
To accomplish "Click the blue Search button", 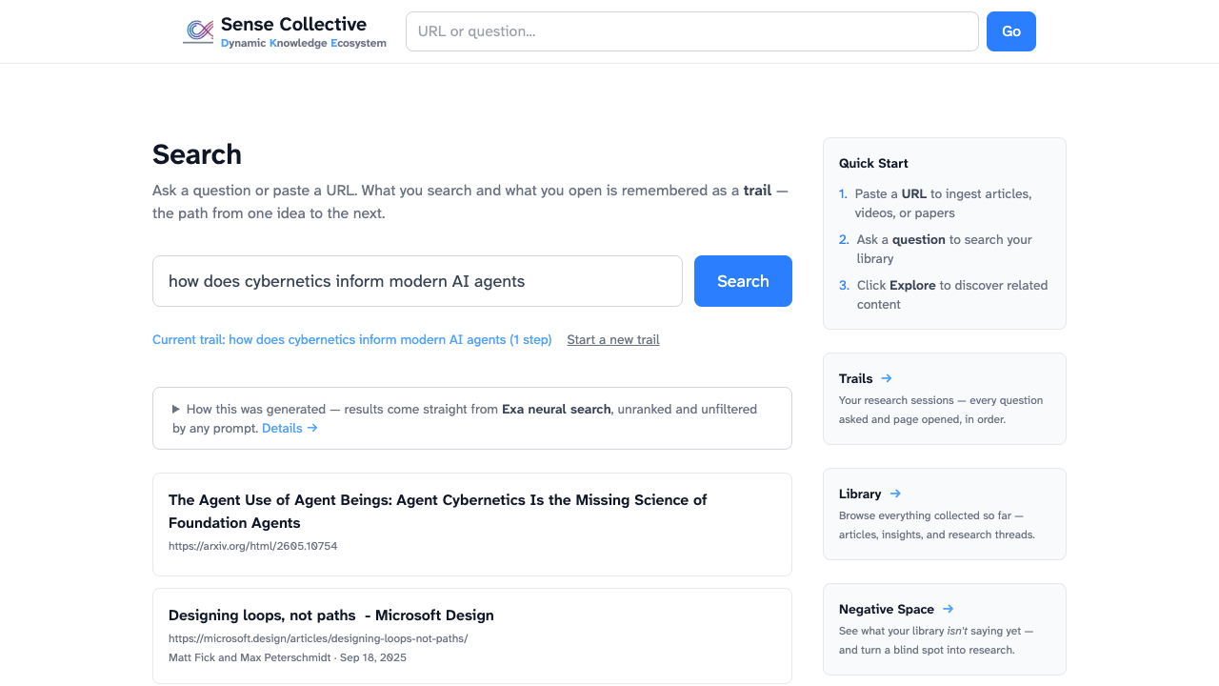I will (x=743, y=281).
